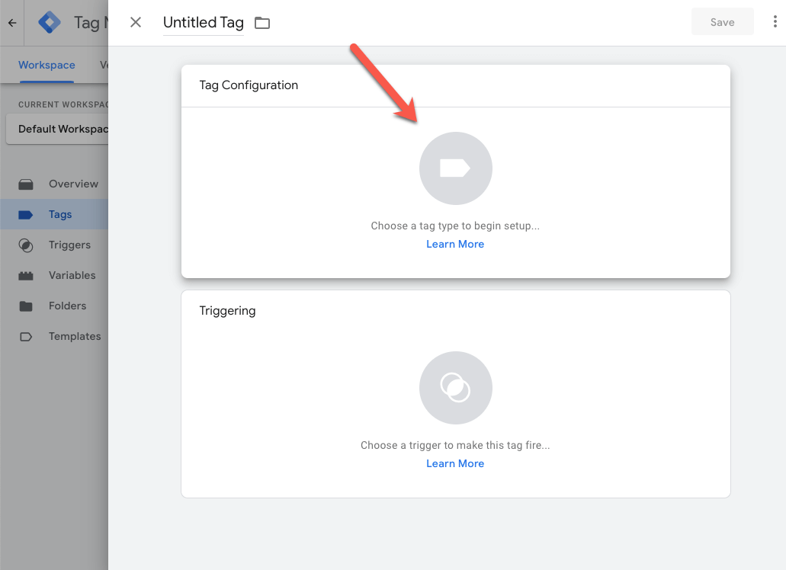Screen dimensions: 786x570
Task: Open the folder icon beside Untitled Tag
Action: pyautogui.click(x=261, y=23)
